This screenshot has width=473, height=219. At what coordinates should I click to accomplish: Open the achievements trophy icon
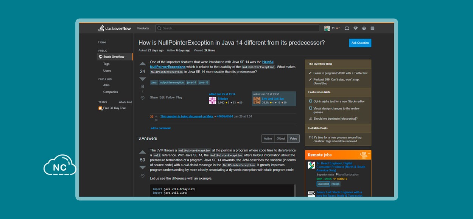[x=356, y=28]
